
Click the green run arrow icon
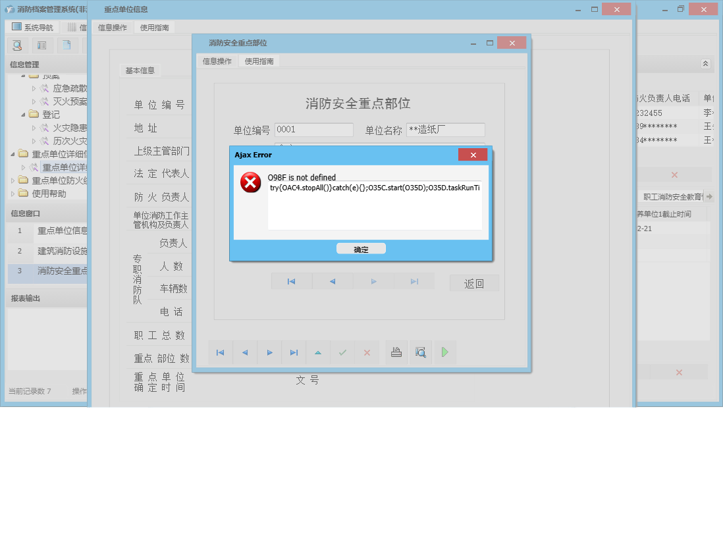pos(444,352)
